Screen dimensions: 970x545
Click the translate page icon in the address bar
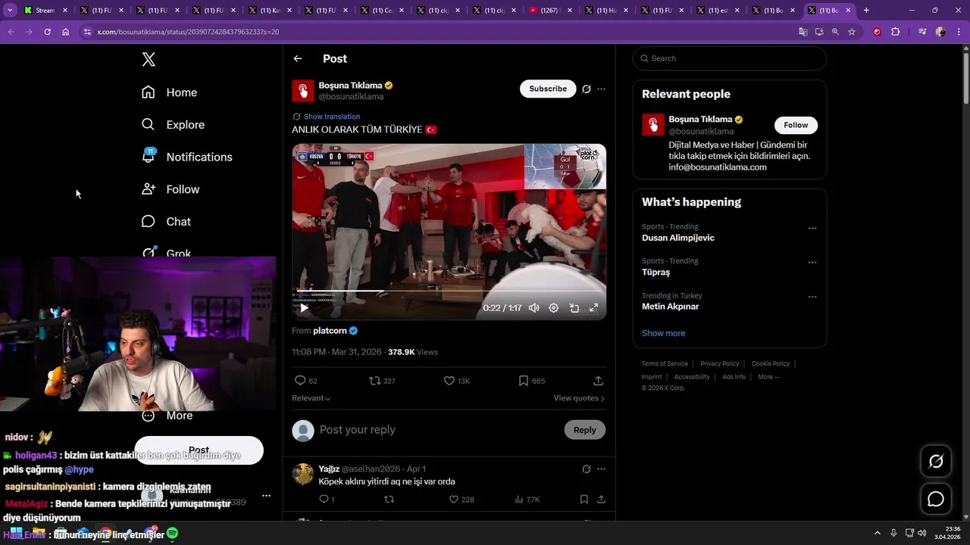803,32
